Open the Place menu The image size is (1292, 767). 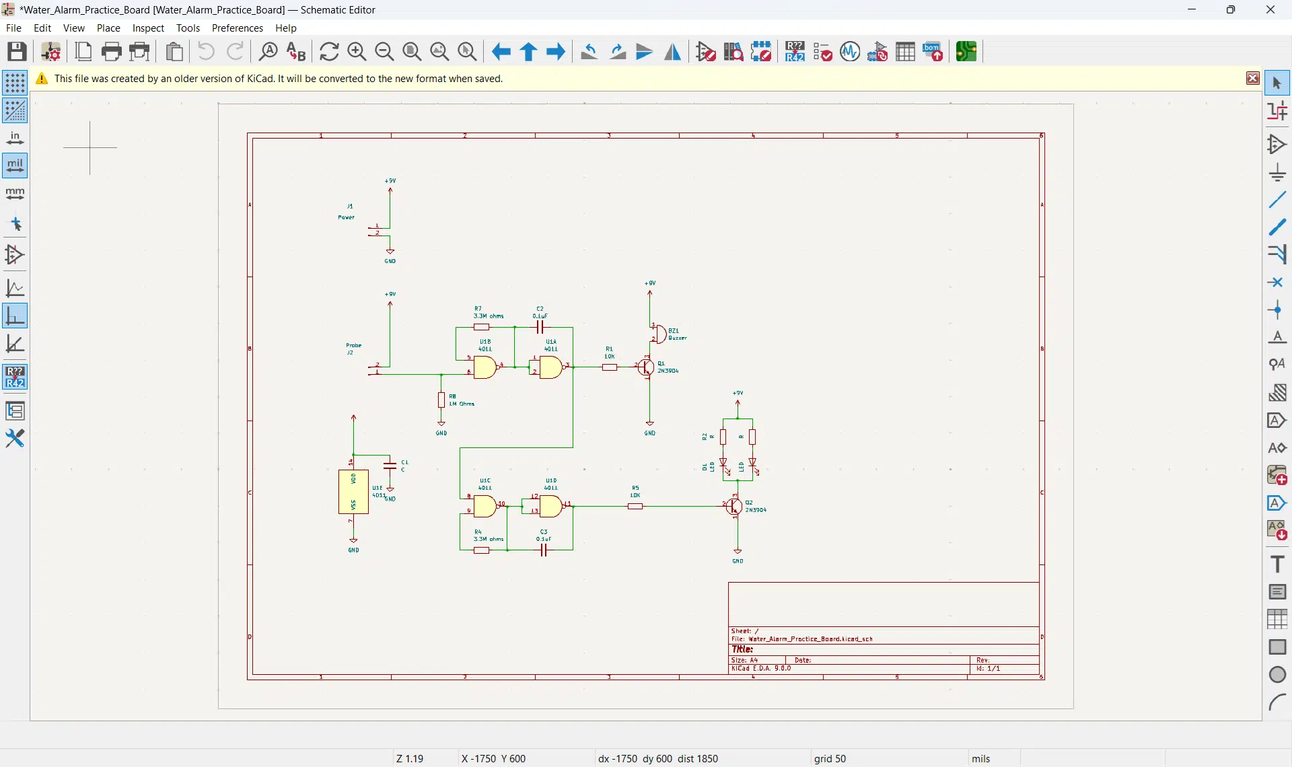pyautogui.click(x=108, y=28)
